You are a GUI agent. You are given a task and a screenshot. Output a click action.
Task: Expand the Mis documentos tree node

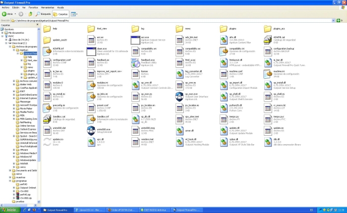pyautogui.click(x=2, y=33)
